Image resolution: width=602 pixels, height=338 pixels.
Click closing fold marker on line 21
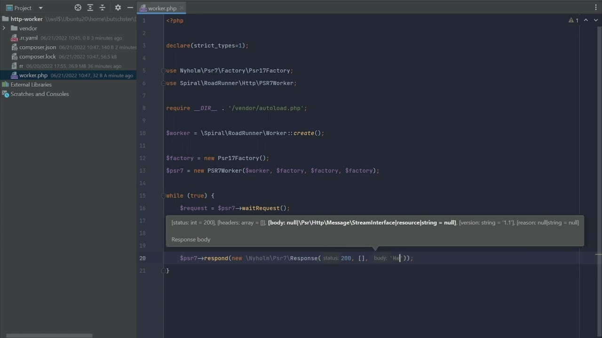coord(164,270)
